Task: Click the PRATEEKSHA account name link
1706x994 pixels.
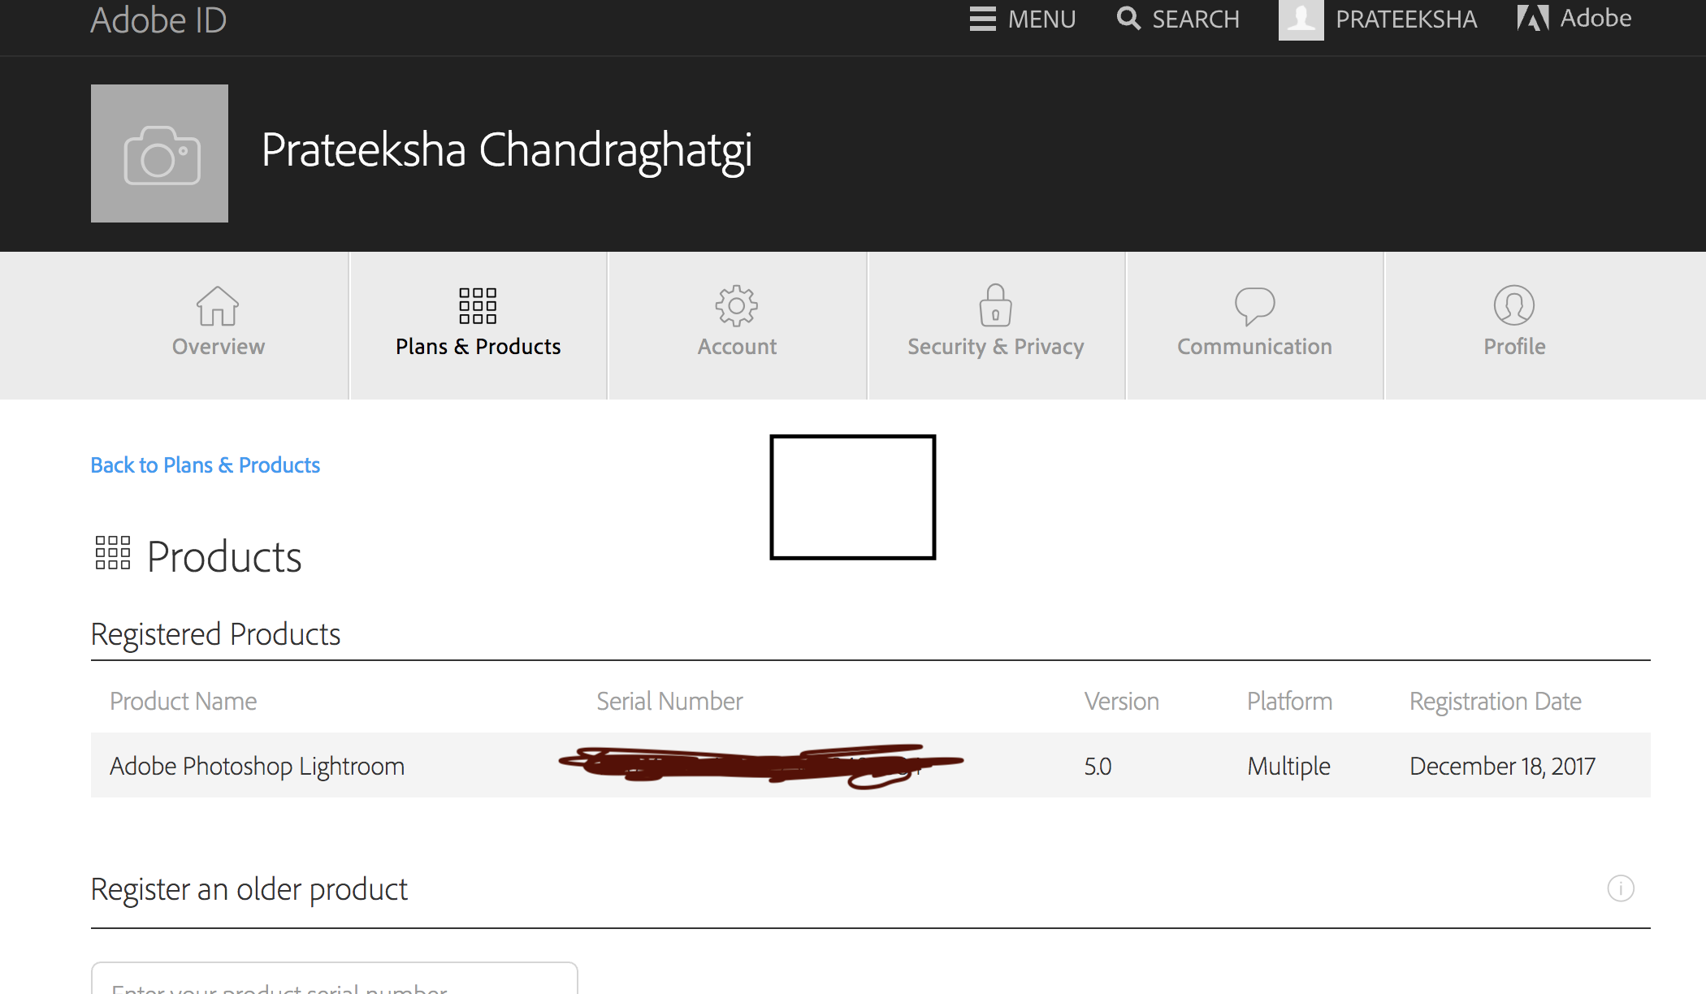Action: click(1410, 18)
